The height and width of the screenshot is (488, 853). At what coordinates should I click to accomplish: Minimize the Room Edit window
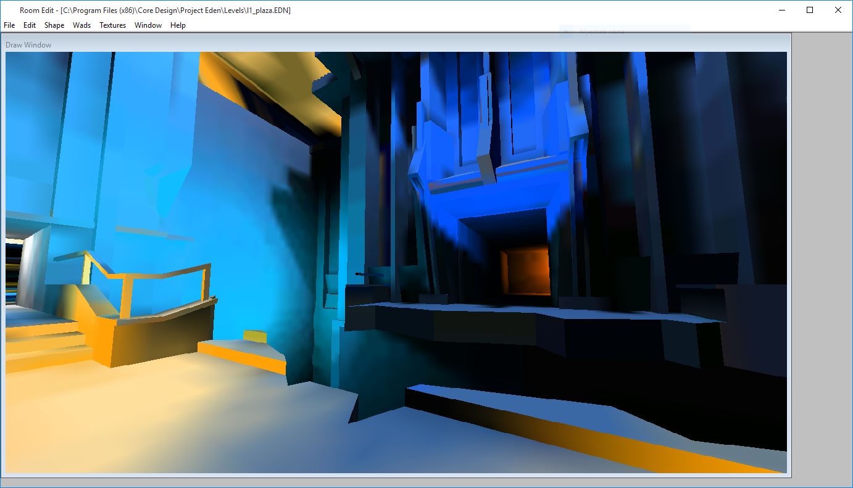click(781, 10)
